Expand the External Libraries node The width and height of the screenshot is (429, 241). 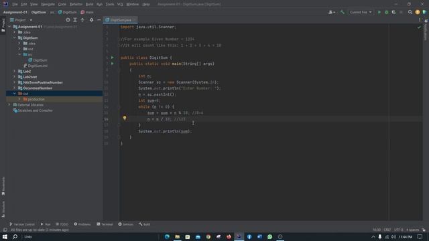9,104
